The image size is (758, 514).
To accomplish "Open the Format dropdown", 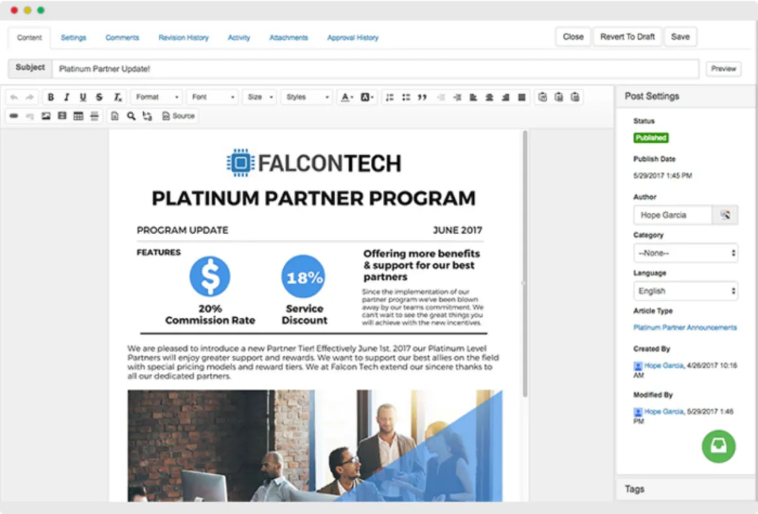I will 157,97.
